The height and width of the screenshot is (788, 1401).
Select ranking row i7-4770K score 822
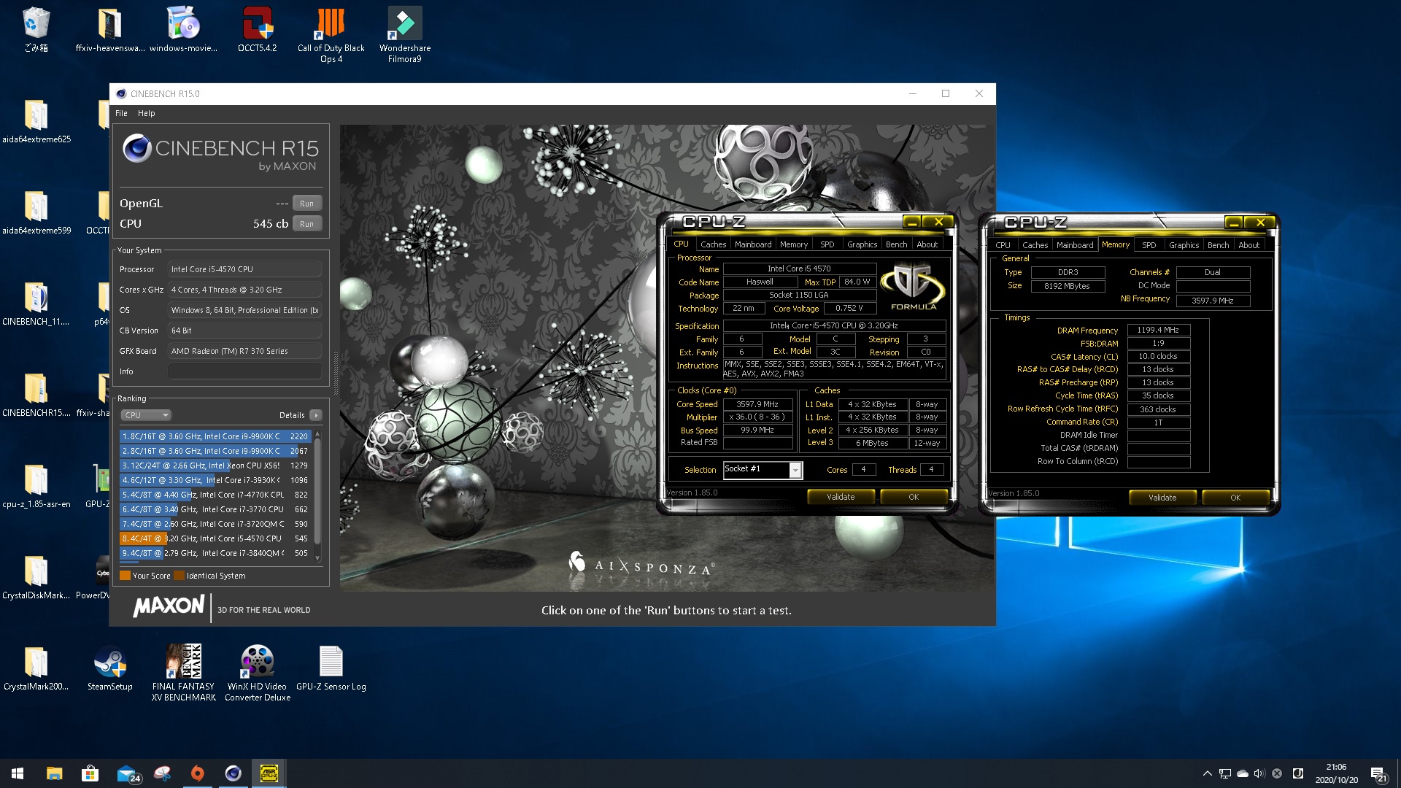[216, 495]
